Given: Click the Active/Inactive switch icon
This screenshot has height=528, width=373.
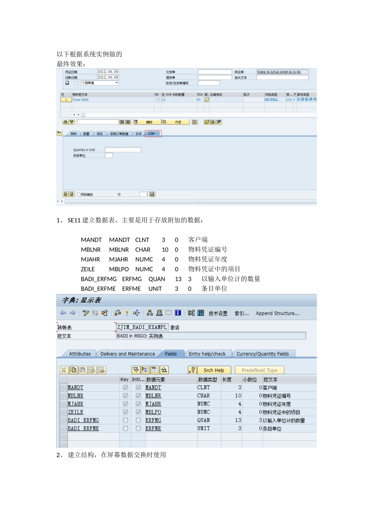Looking at the screenshot, I should [x=95, y=313].
